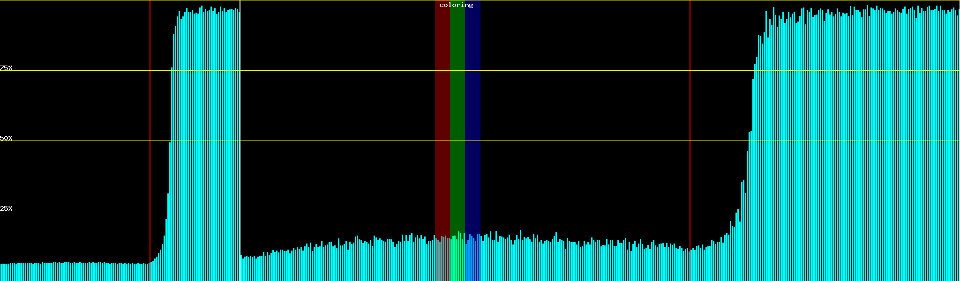Select the white vertical marker line

240,140
